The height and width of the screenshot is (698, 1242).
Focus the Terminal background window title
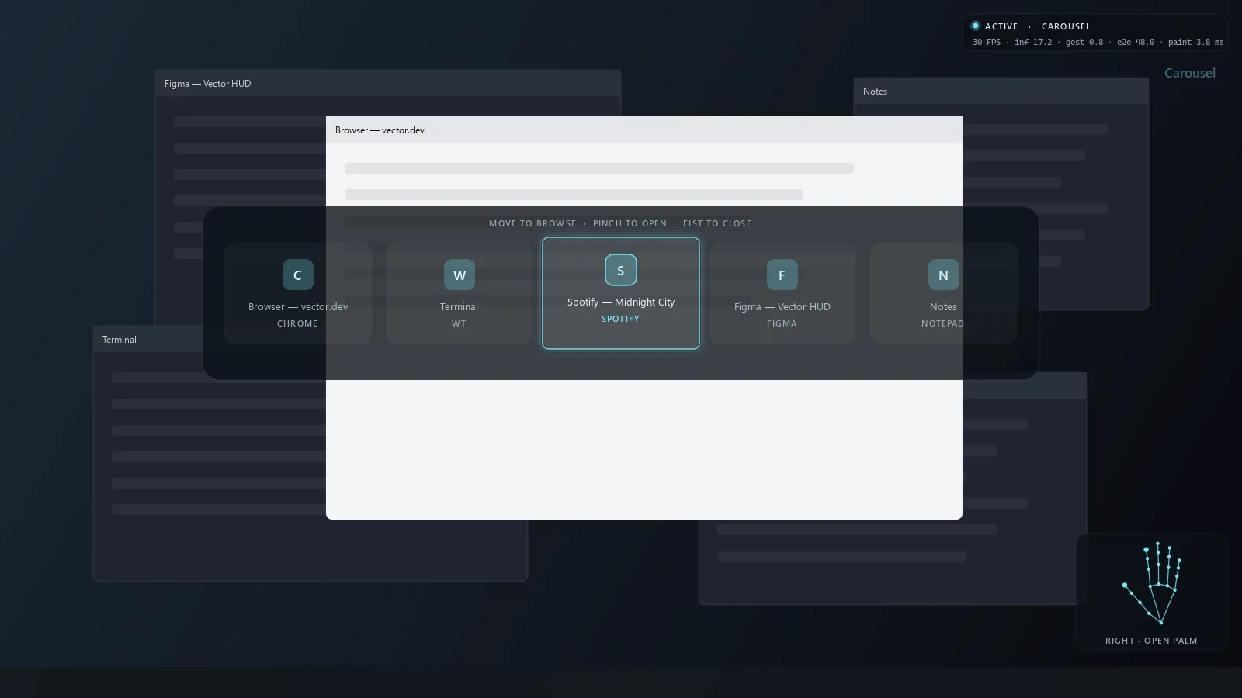[120, 340]
